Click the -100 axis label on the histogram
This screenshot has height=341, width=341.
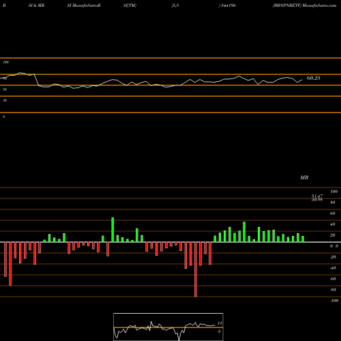(x=334, y=301)
